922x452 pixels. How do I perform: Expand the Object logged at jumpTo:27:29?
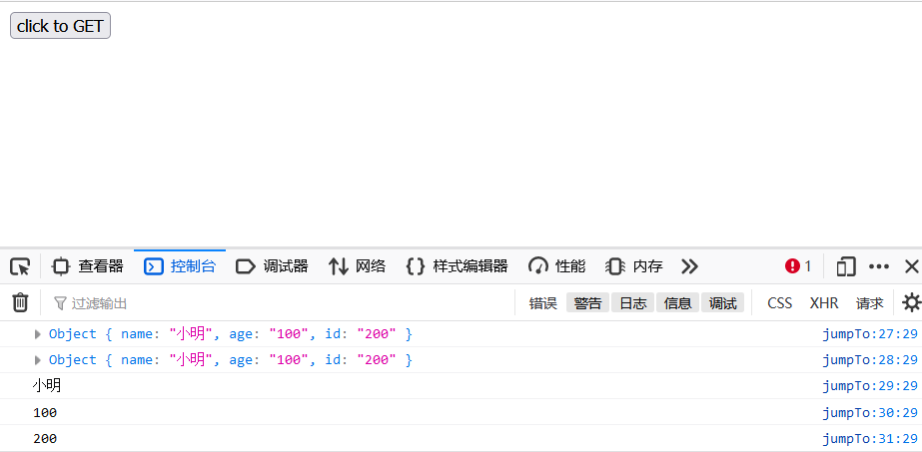tap(38, 334)
